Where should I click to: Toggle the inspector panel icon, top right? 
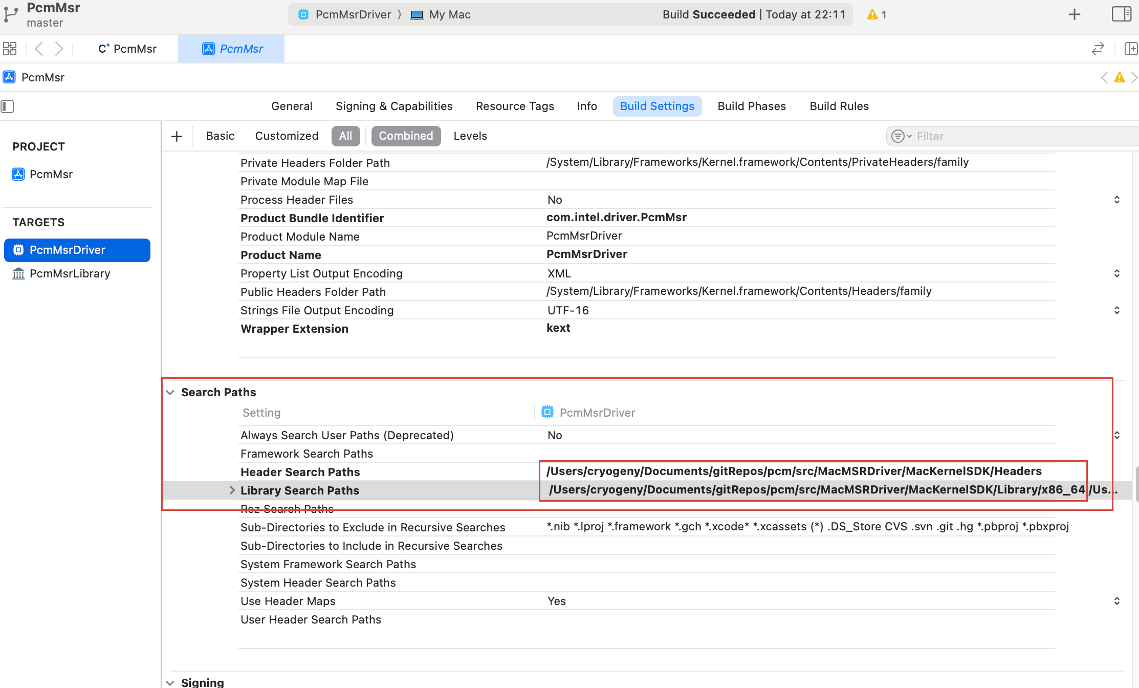(x=1122, y=14)
